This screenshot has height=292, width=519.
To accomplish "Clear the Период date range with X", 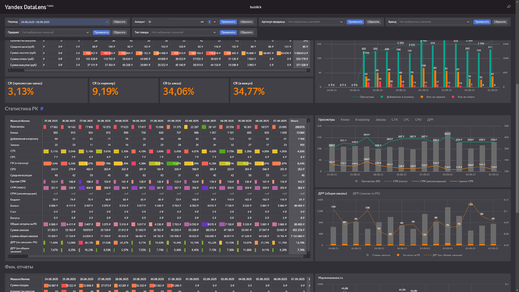I will click(x=107, y=22).
